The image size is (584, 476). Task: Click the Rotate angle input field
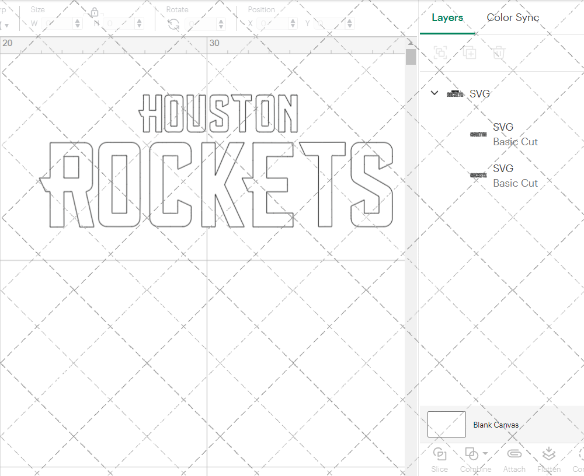[x=201, y=23]
